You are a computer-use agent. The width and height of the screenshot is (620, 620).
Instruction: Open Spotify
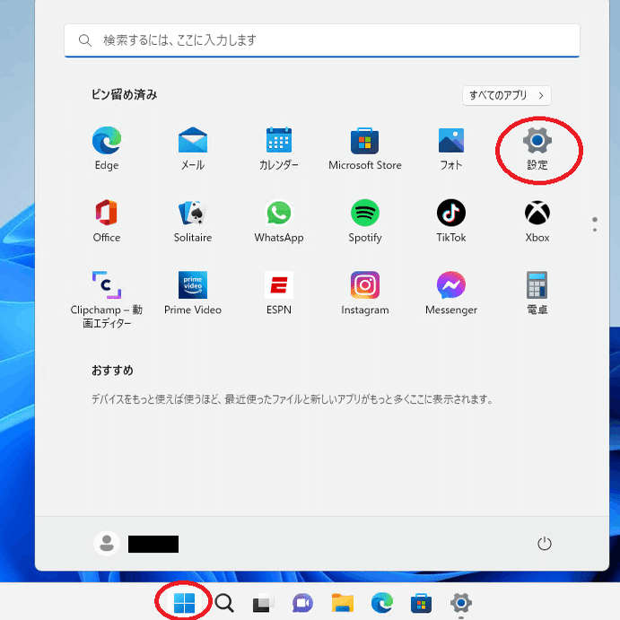pyautogui.click(x=364, y=221)
